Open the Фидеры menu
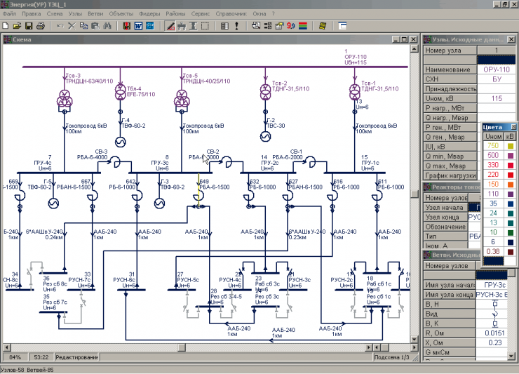The image size is (519, 374). point(149,13)
